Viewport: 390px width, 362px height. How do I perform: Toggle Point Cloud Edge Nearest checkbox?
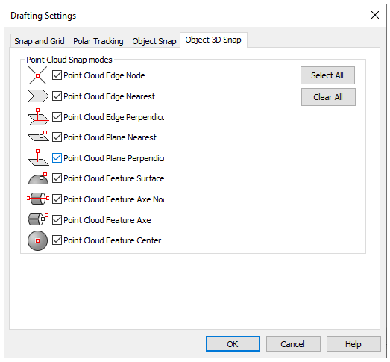pos(57,96)
